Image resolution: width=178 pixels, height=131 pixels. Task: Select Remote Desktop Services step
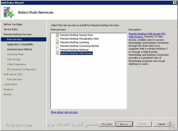(18, 34)
